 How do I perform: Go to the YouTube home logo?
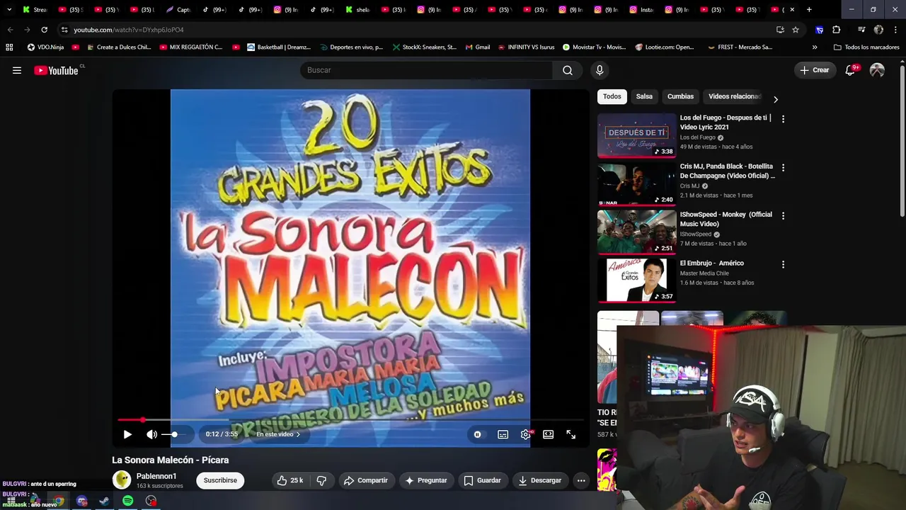pyautogui.click(x=56, y=70)
